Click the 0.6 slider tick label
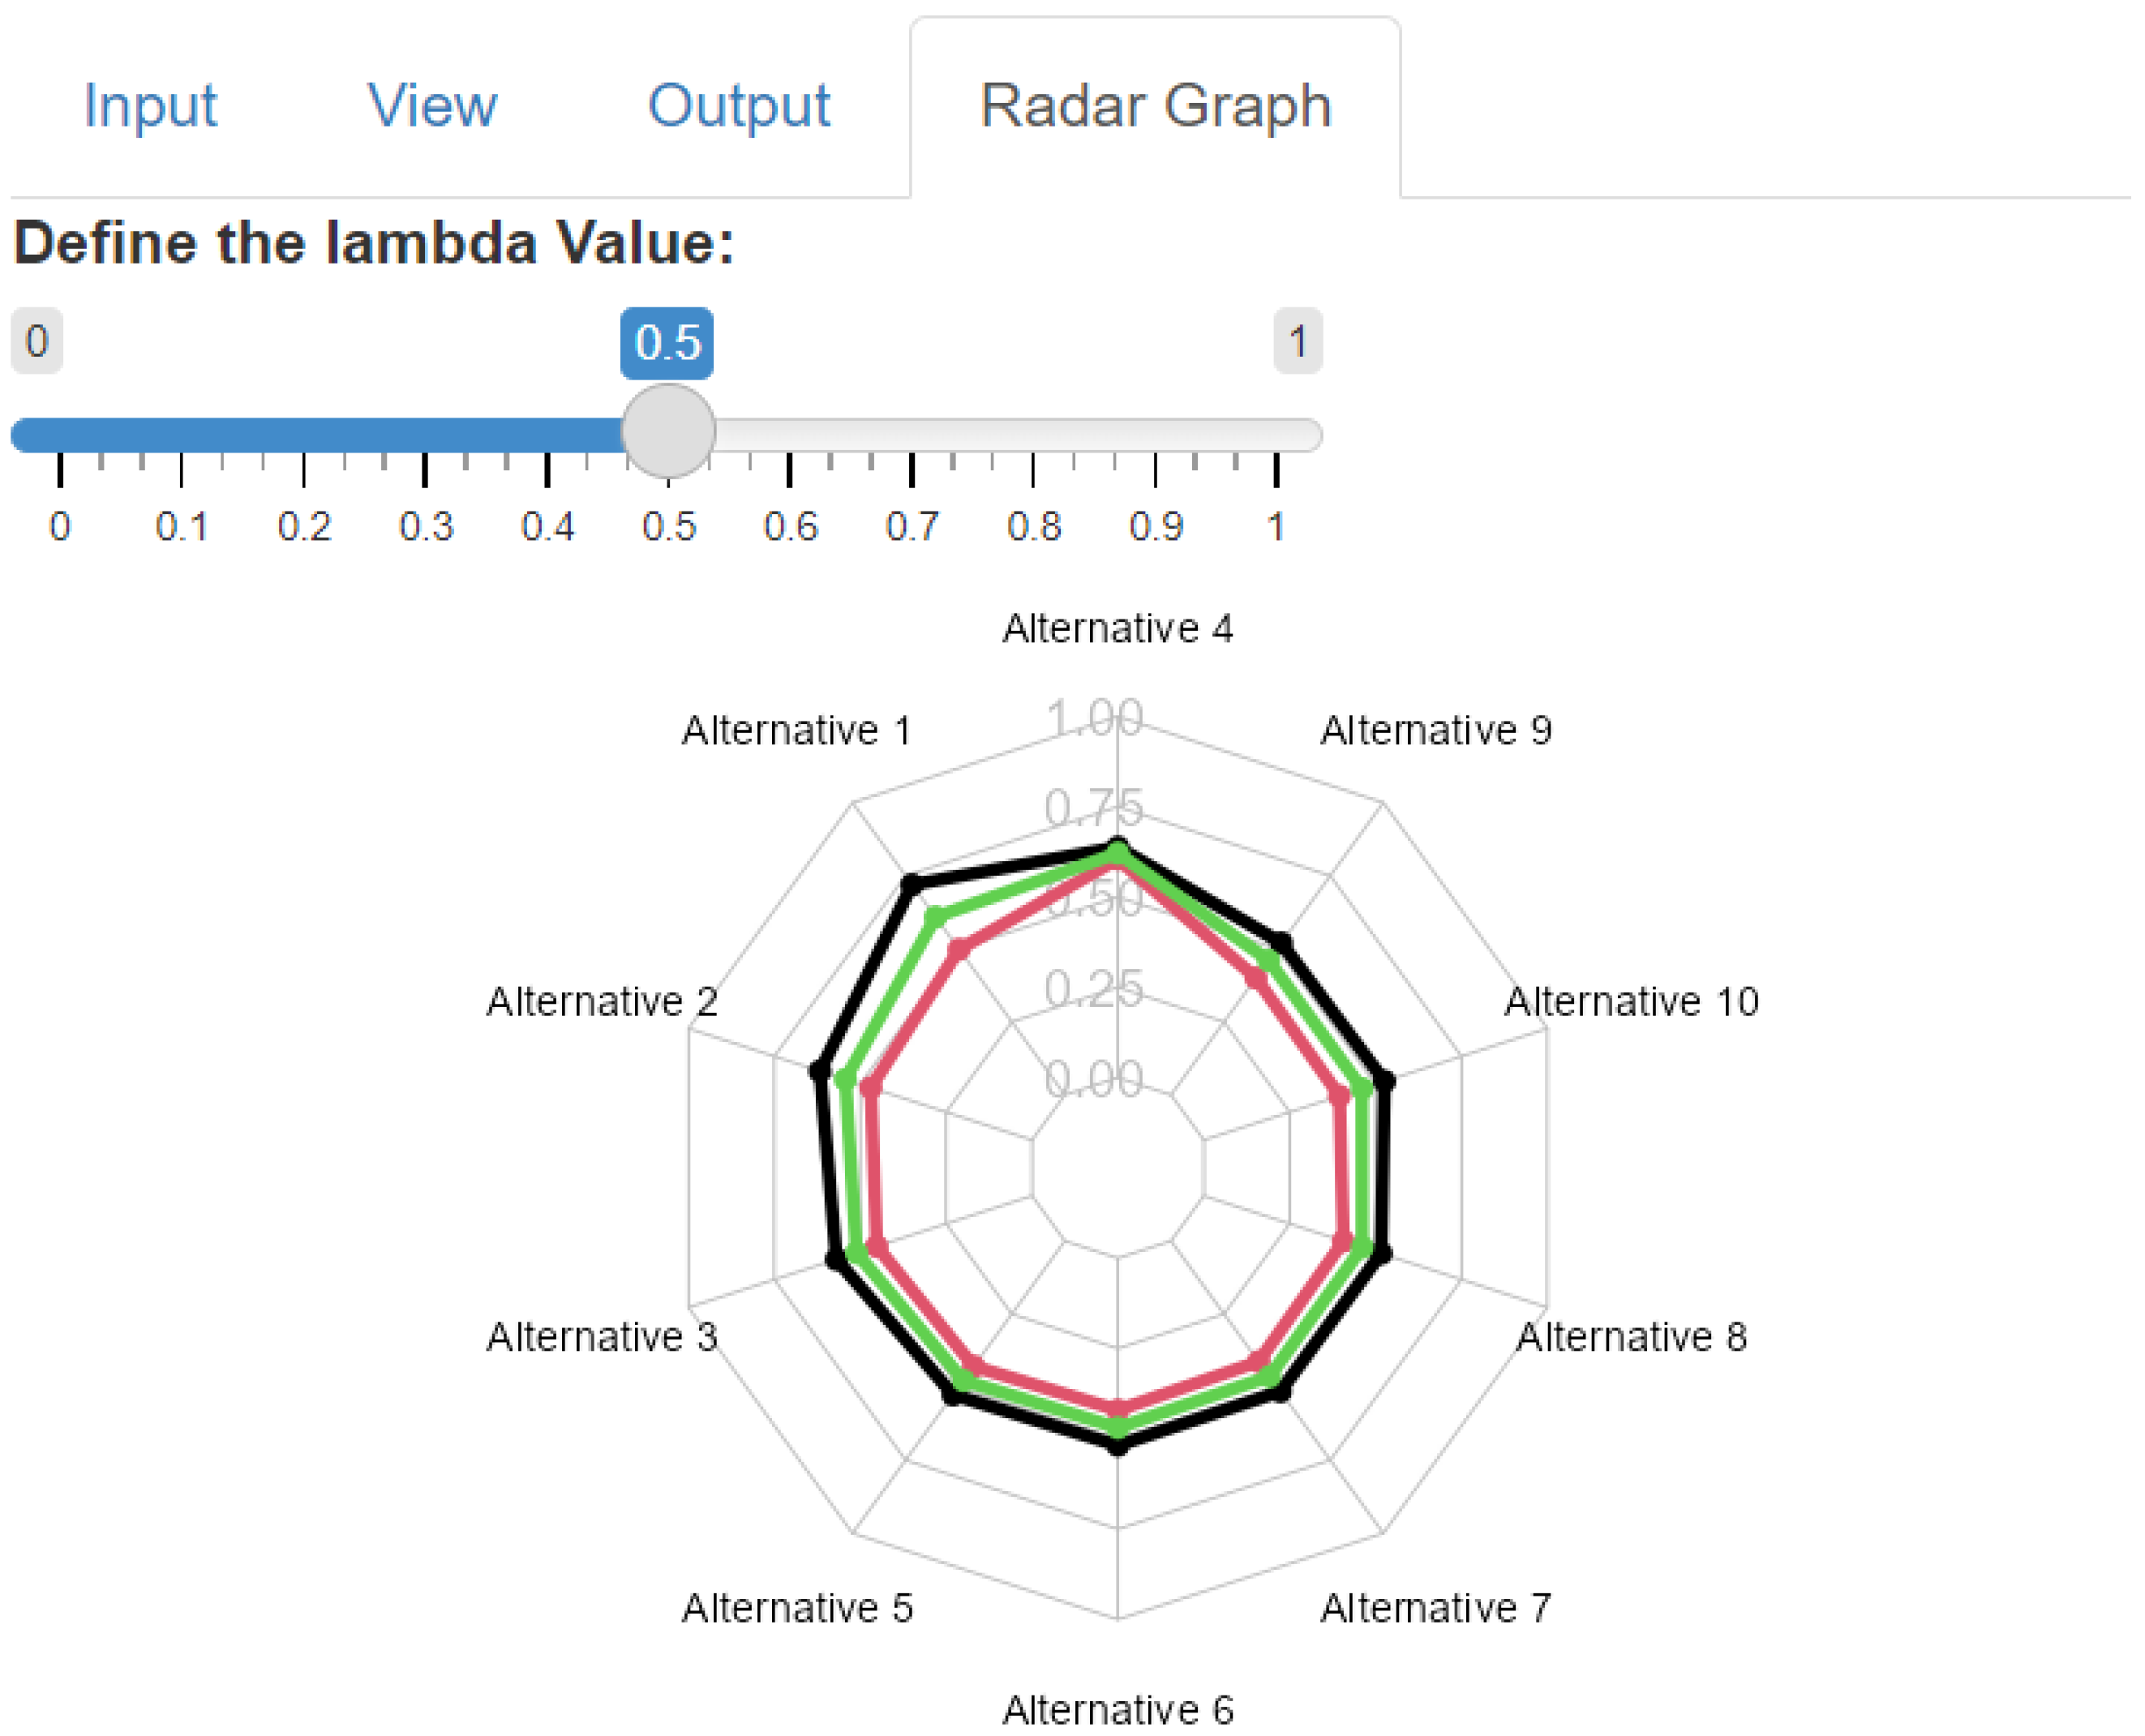Viewport: 2145px width, 1736px height. pos(791,527)
